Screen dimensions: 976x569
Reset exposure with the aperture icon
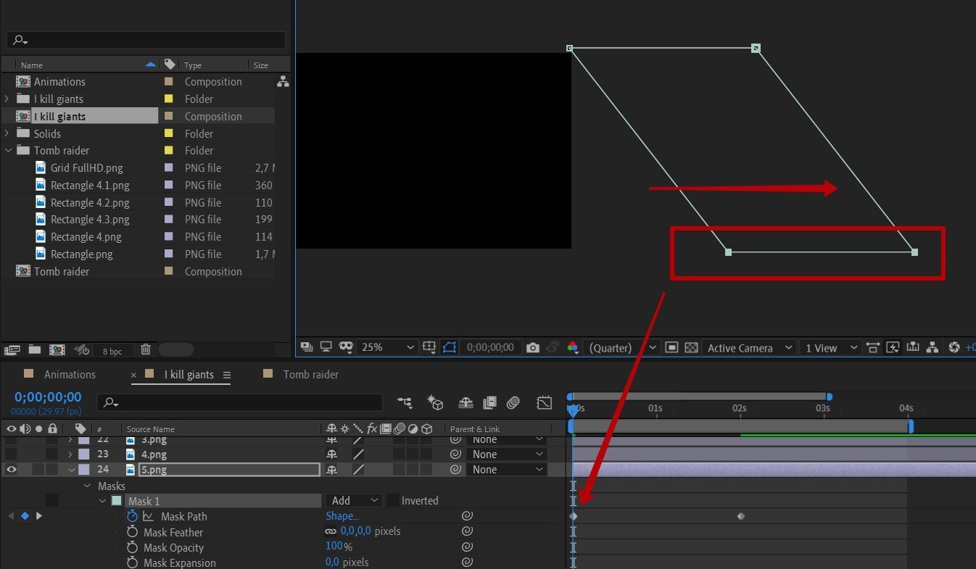coord(954,348)
